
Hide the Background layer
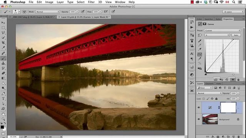[x=199, y=119]
